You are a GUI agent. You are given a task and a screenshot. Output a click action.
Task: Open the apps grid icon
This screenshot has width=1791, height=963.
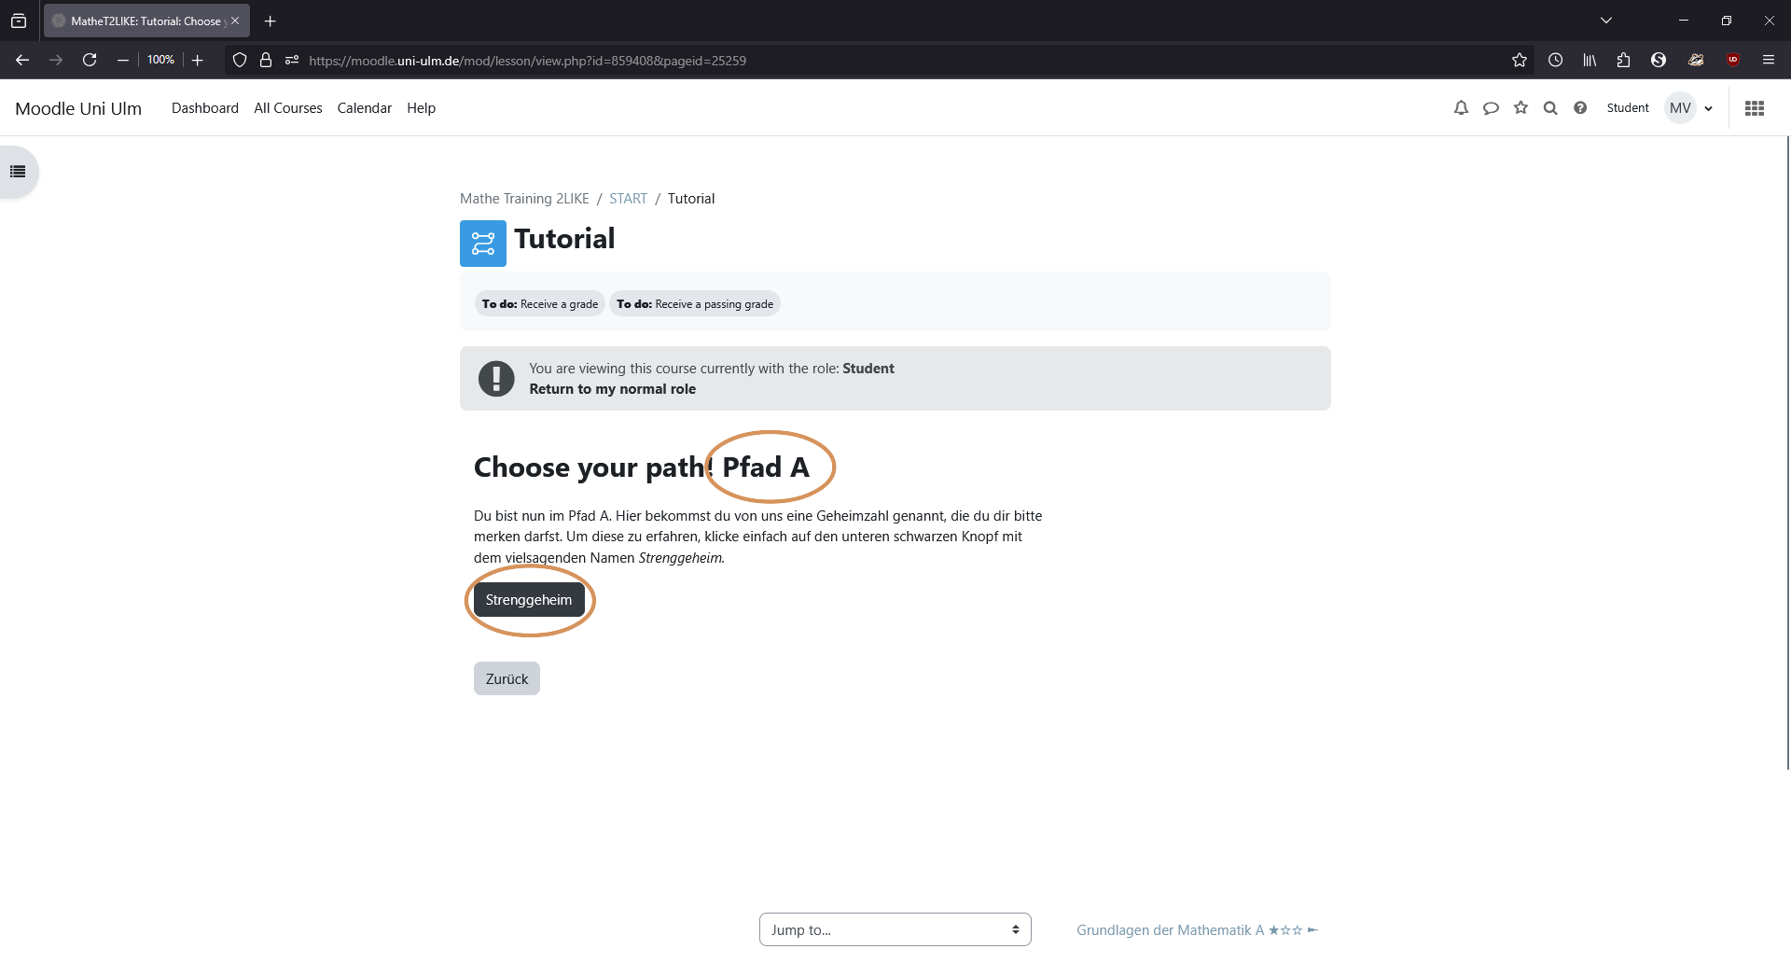click(1755, 108)
